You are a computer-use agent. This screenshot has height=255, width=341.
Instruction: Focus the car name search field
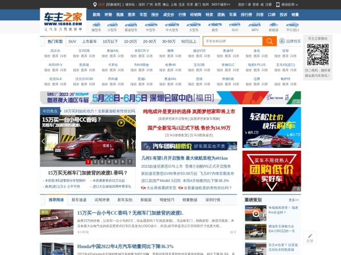232,41
